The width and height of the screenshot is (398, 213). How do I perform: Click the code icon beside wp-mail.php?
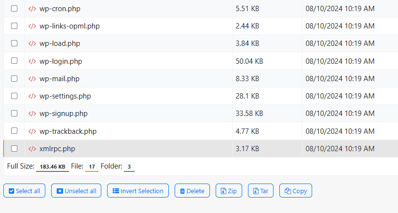pyautogui.click(x=32, y=79)
